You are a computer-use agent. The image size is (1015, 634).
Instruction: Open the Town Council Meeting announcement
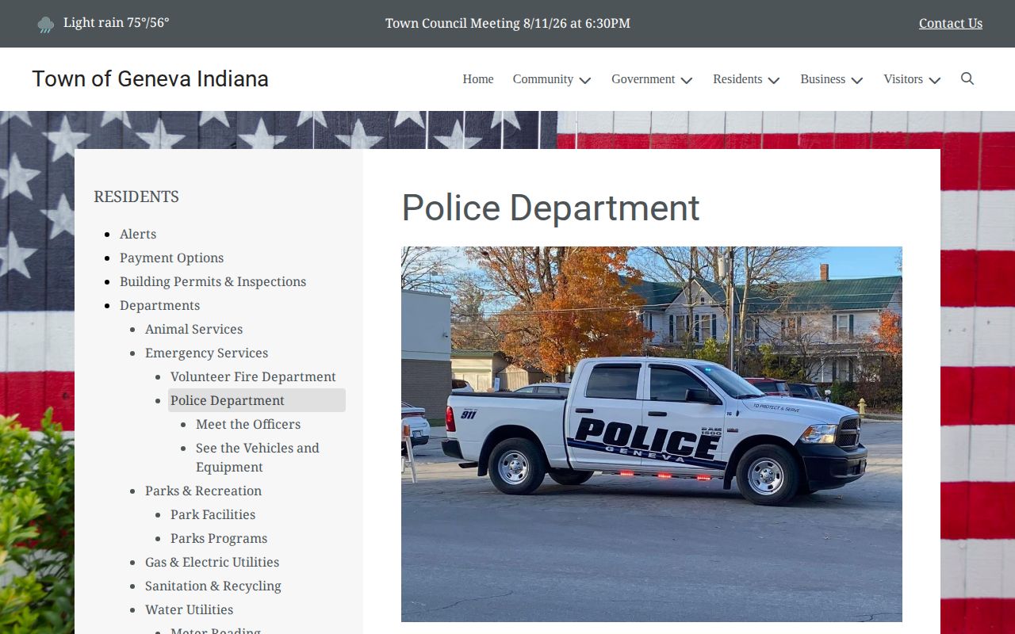pyautogui.click(x=507, y=23)
